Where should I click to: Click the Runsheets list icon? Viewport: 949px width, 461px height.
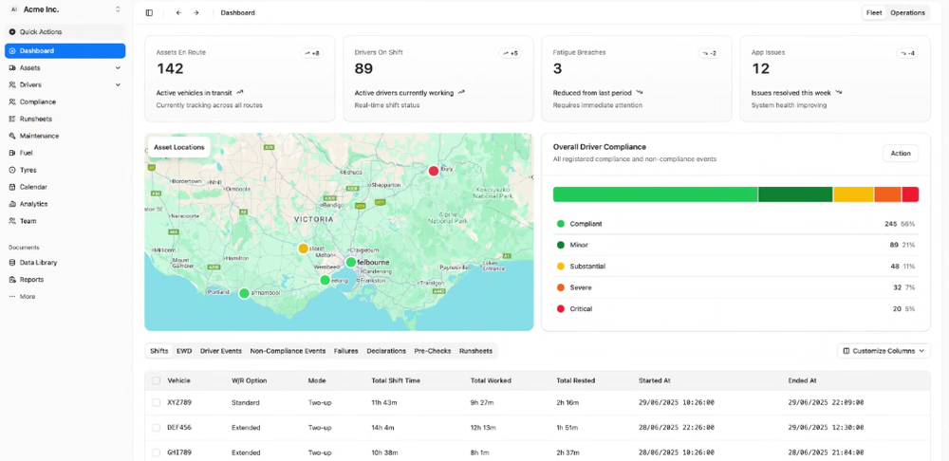(12, 119)
